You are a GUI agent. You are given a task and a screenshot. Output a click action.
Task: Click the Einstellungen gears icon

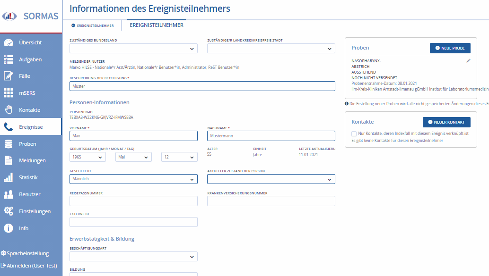pyautogui.click(x=9, y=211)
